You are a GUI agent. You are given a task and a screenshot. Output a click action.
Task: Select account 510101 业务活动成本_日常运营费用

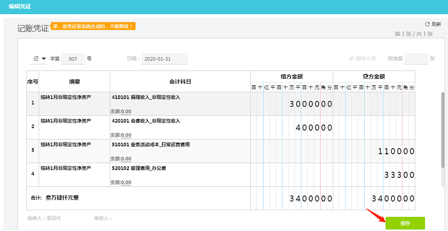150,145
